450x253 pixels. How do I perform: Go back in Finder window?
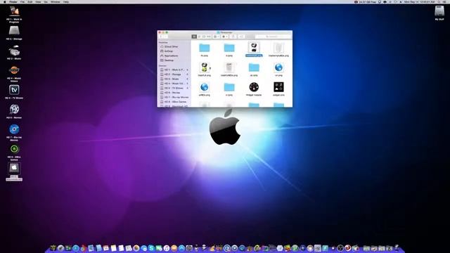pyautogui.click(x=162, y=37)
